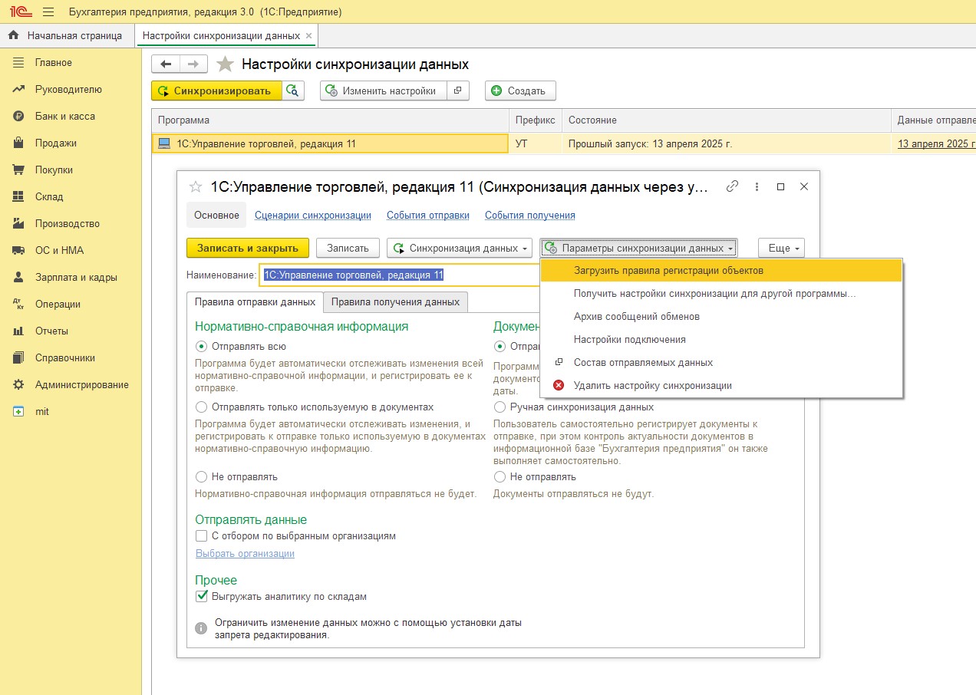
Task: Open the Склад grid icon
Action: pyautogui.click(x=18, y=196)
